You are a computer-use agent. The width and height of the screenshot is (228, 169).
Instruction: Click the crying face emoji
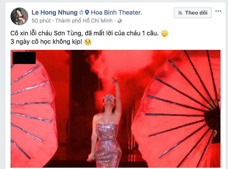(88, 42)
